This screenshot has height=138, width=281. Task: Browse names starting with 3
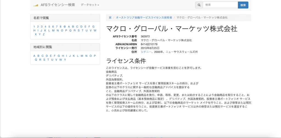pyautogui.click(x=42, y=27)
